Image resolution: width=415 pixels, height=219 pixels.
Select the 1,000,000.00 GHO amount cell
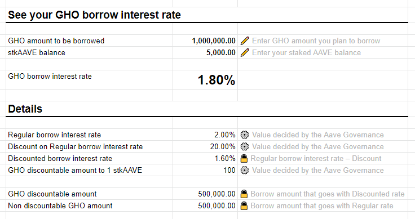[x=205, y=41]
